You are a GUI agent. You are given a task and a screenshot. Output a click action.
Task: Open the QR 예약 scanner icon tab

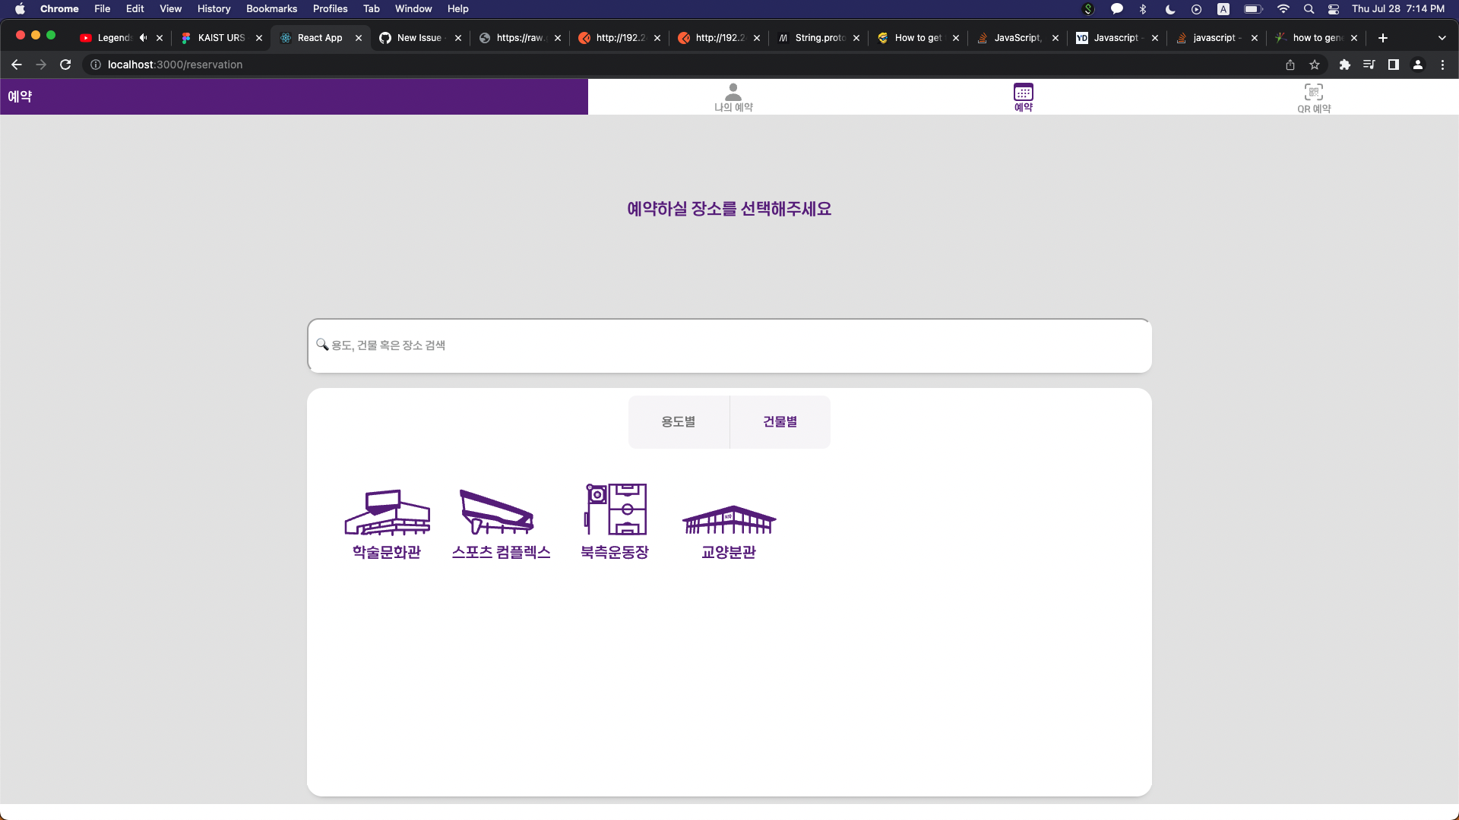pos(1314,98)
